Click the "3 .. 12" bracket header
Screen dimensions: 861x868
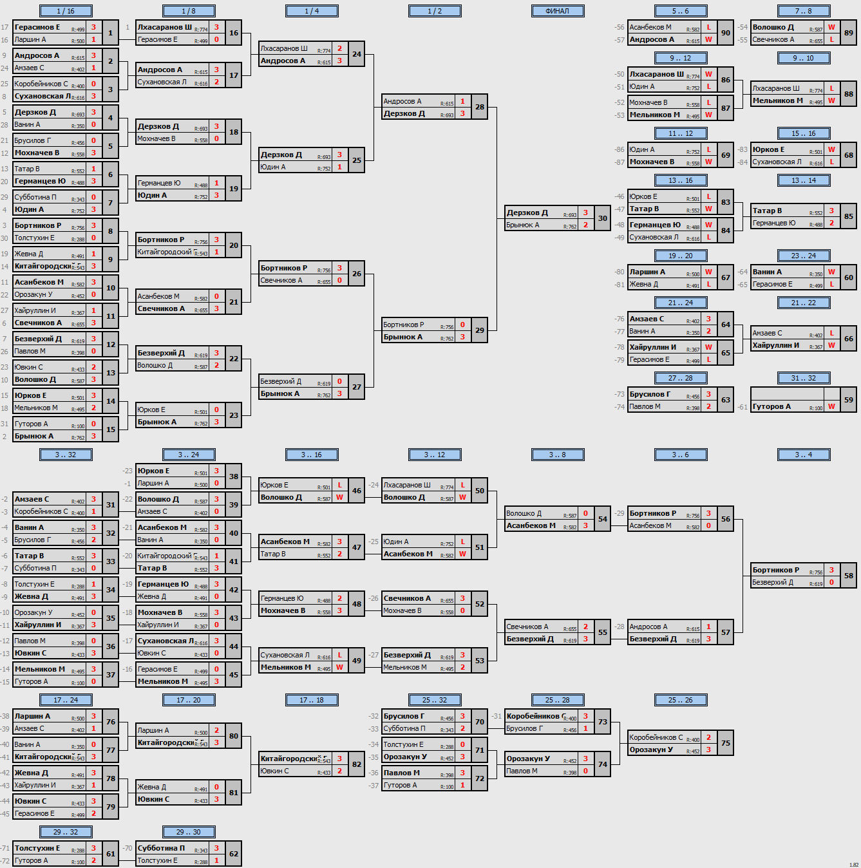tap(435, 455)
